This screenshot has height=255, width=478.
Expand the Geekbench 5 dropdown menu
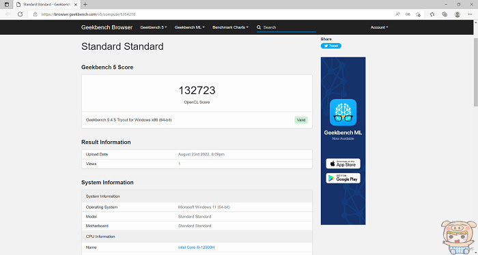pos(154,27)
